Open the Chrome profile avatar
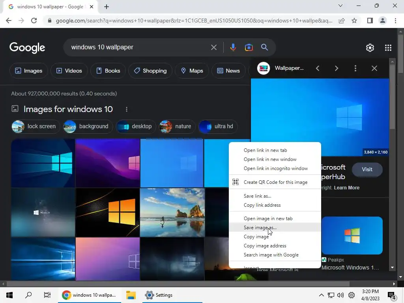This screenshot has height=303, width=404. [x=383, y=21]
